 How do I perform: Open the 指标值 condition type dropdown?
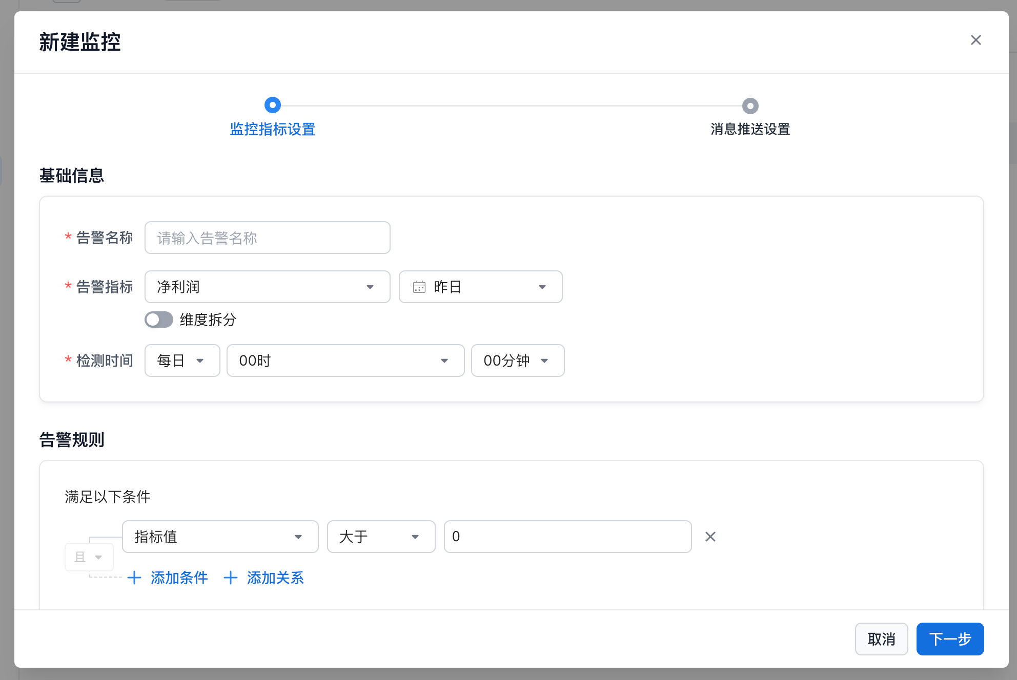click(x=220, y=537)
